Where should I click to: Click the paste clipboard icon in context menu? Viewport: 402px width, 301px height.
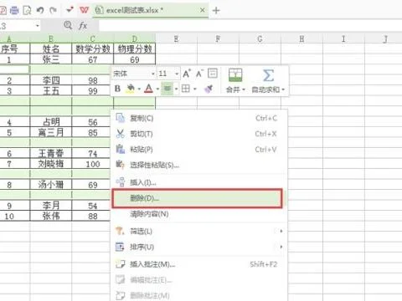click(x=120, y=150)
